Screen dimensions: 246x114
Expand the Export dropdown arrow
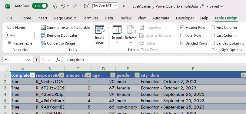tap(117, 42)
